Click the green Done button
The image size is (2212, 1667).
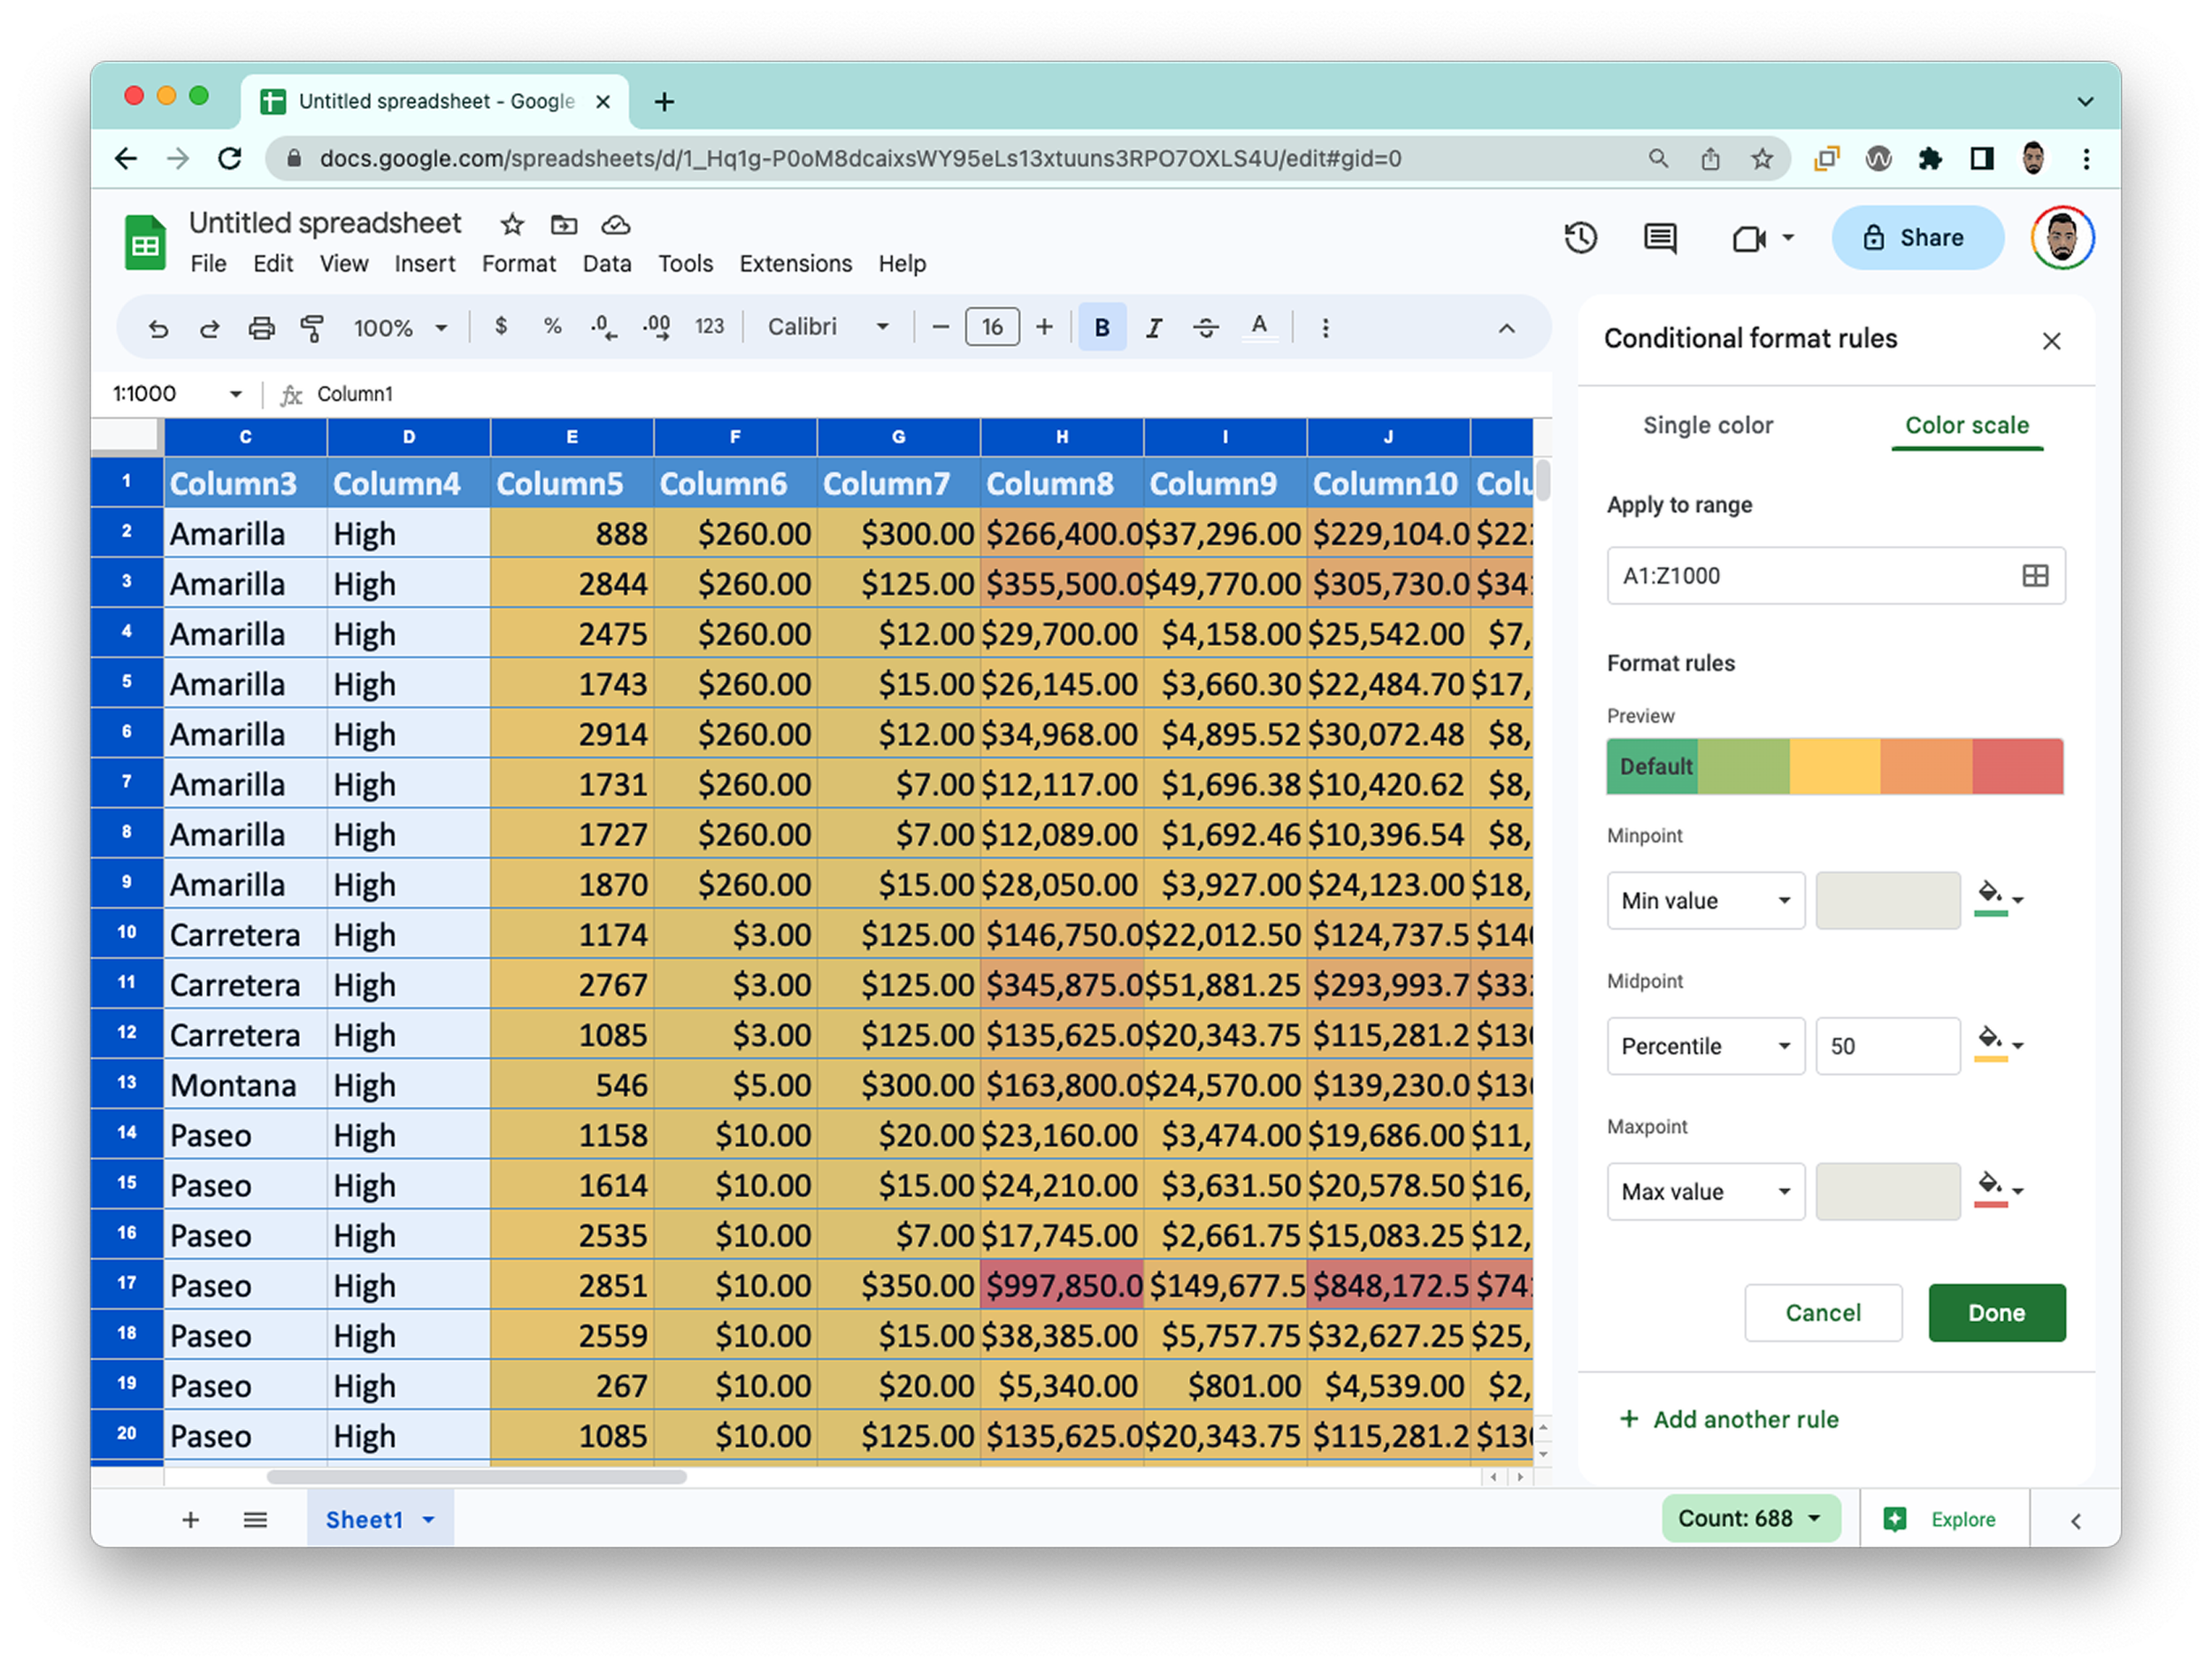click(1996, 1313)
